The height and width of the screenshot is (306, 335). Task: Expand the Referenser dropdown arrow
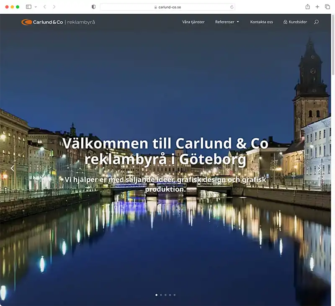pos(238,22)
